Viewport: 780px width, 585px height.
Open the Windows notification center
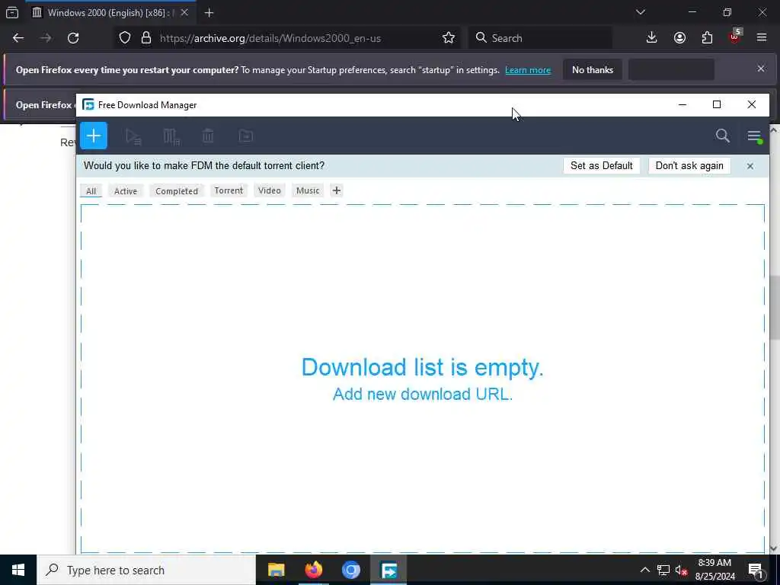click(756, 570)
